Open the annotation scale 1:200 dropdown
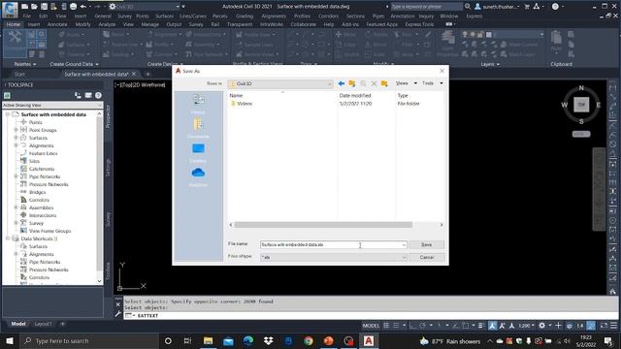The height and width of the screenshot is (349, 621). point(526,326)
